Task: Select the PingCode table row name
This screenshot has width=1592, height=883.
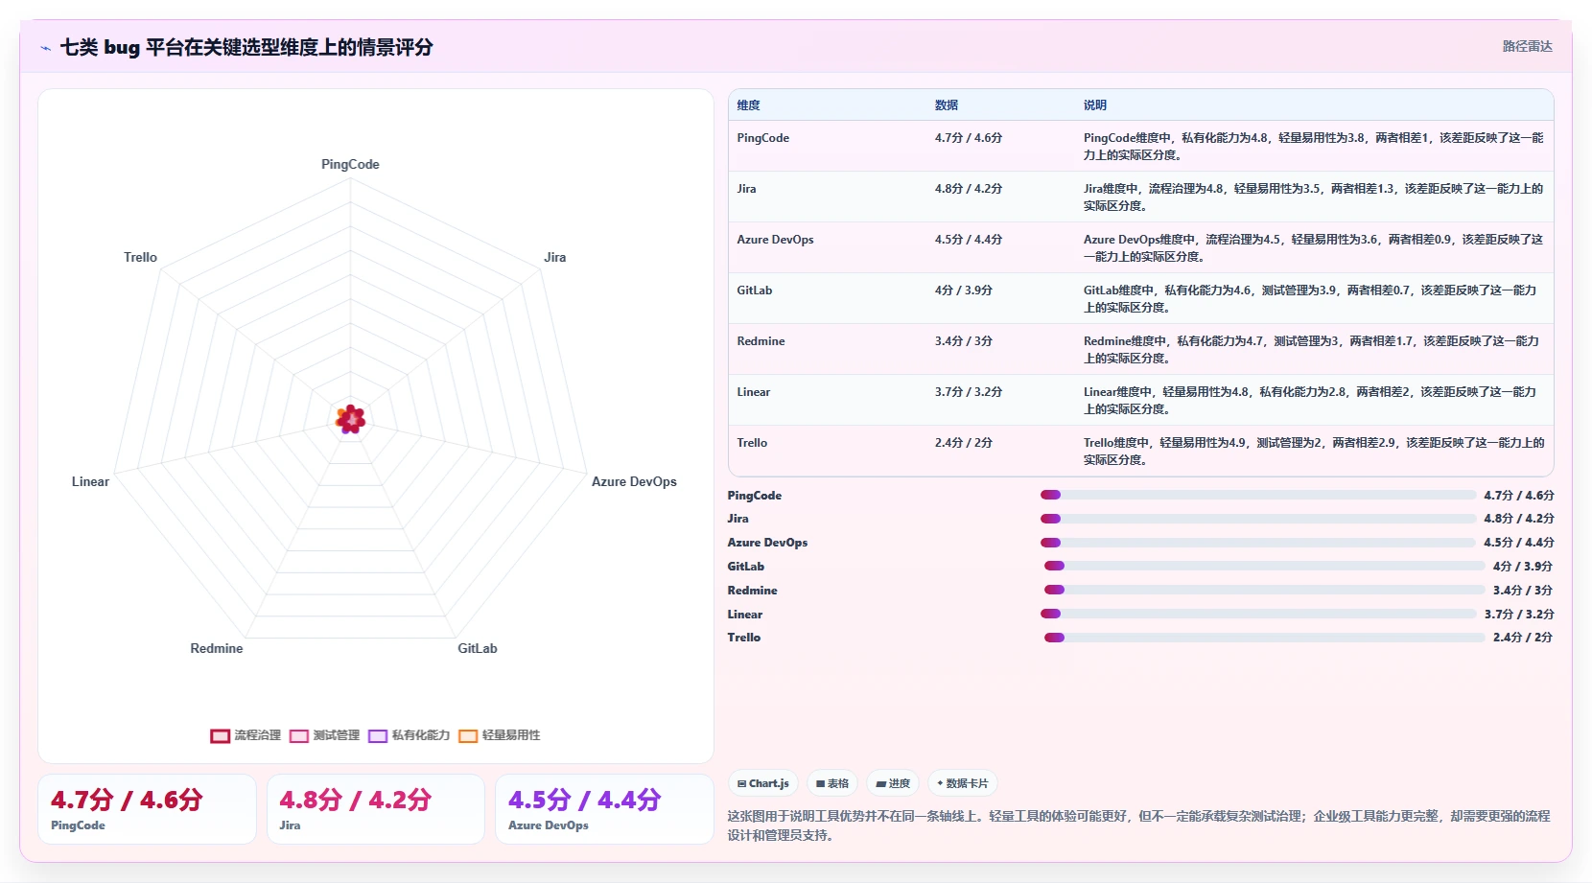Action: pyautogui.click(x=763, y=138)
